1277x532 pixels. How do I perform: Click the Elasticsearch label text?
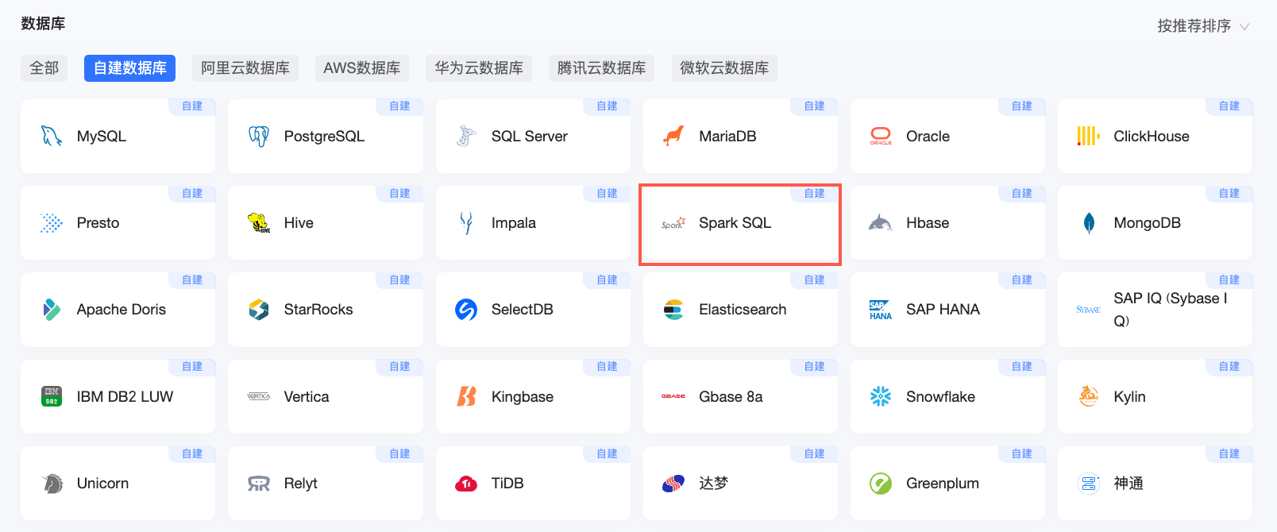(x=743, y=310)
